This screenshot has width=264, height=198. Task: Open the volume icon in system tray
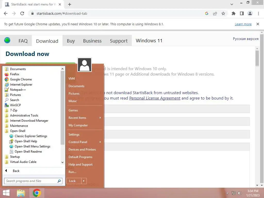(x=240, y=193)
